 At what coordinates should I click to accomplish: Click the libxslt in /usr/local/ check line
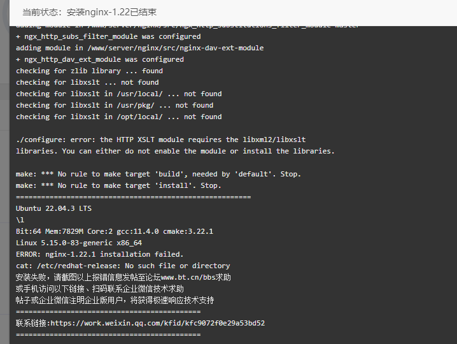pyautogui.click(x=119, y=94)
